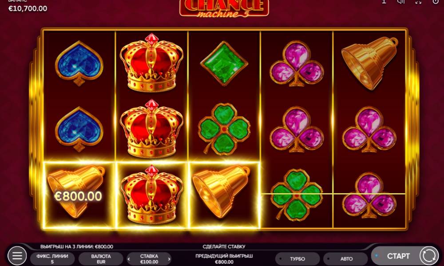This screenshot has height=266, width=444.
Task: Decrease the СТАВКА bet with left arrow
Action: (129, 259)
